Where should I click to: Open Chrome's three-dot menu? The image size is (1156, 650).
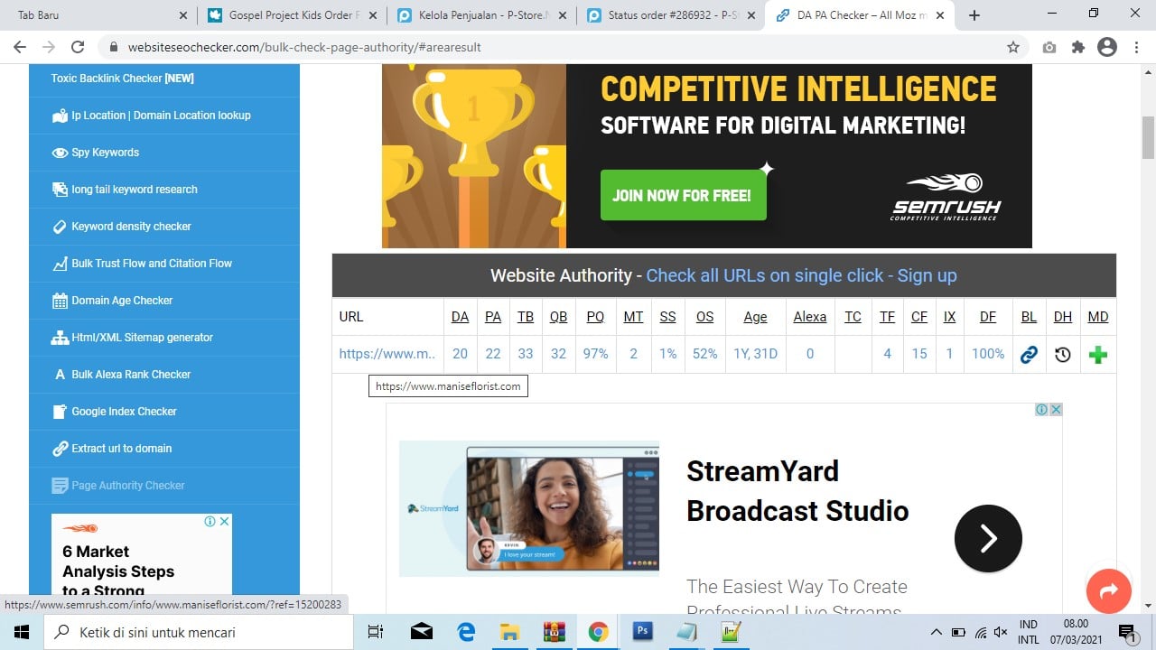tap(1136, 48)
